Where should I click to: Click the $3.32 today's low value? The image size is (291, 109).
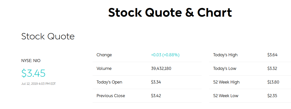[272, 69]
